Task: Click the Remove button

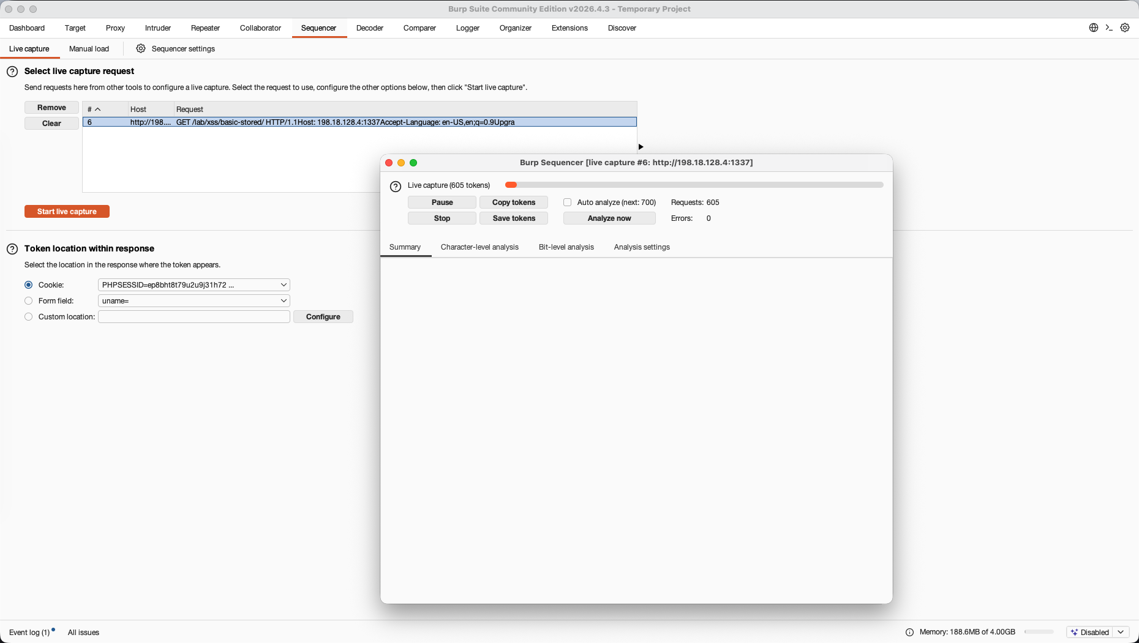Action: coord(51,107)
